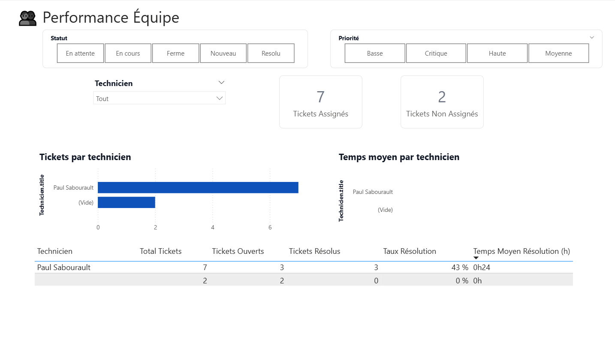Filter by Basse priority
This screenshot has height=345, width=615.
[x=375, y=54]
